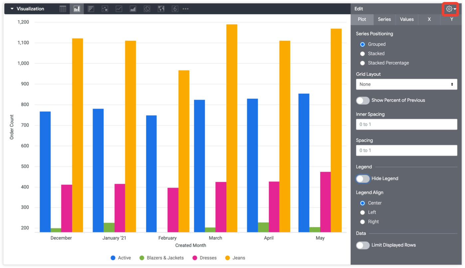The image size is (465, 268).
Task: Open the Y axis tab
Action: click(451, 20)
